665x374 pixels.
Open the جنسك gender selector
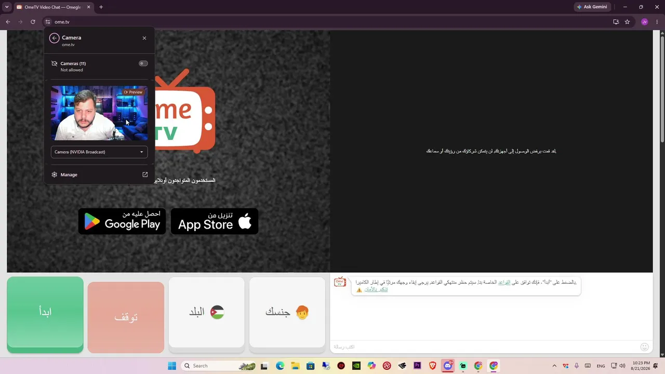coord(287,312)
